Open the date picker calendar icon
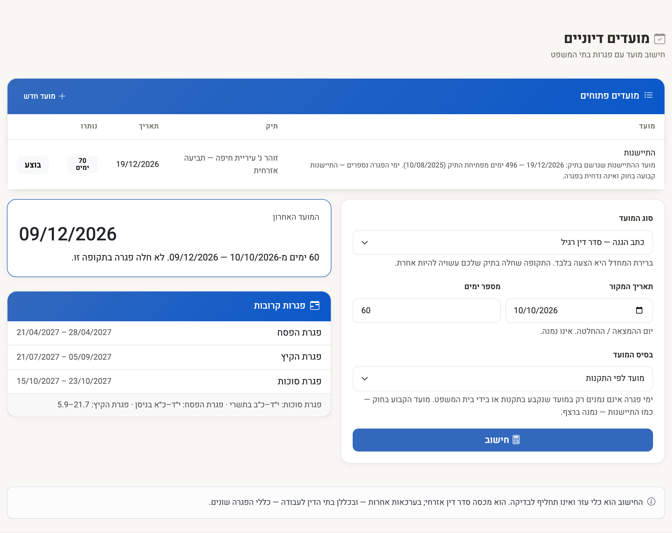This screenshot has width=672, height=533. click(639, 310)
